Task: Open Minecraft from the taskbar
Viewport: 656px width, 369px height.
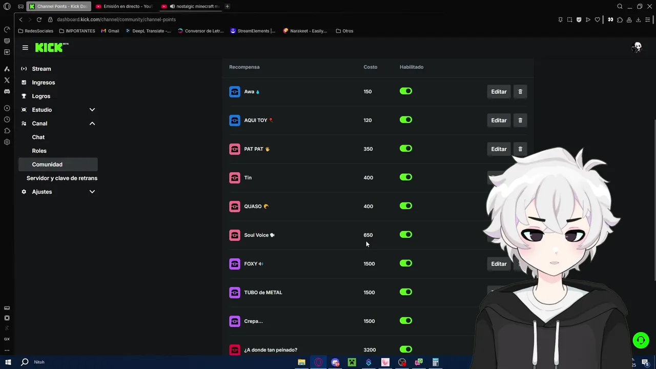Action: click(352, 362)
